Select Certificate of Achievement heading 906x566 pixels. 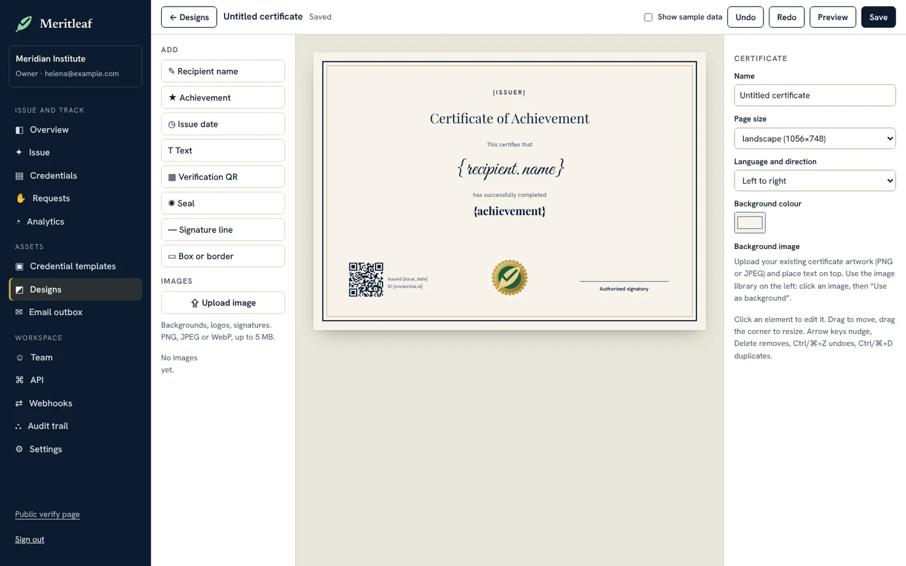[510, 118]
